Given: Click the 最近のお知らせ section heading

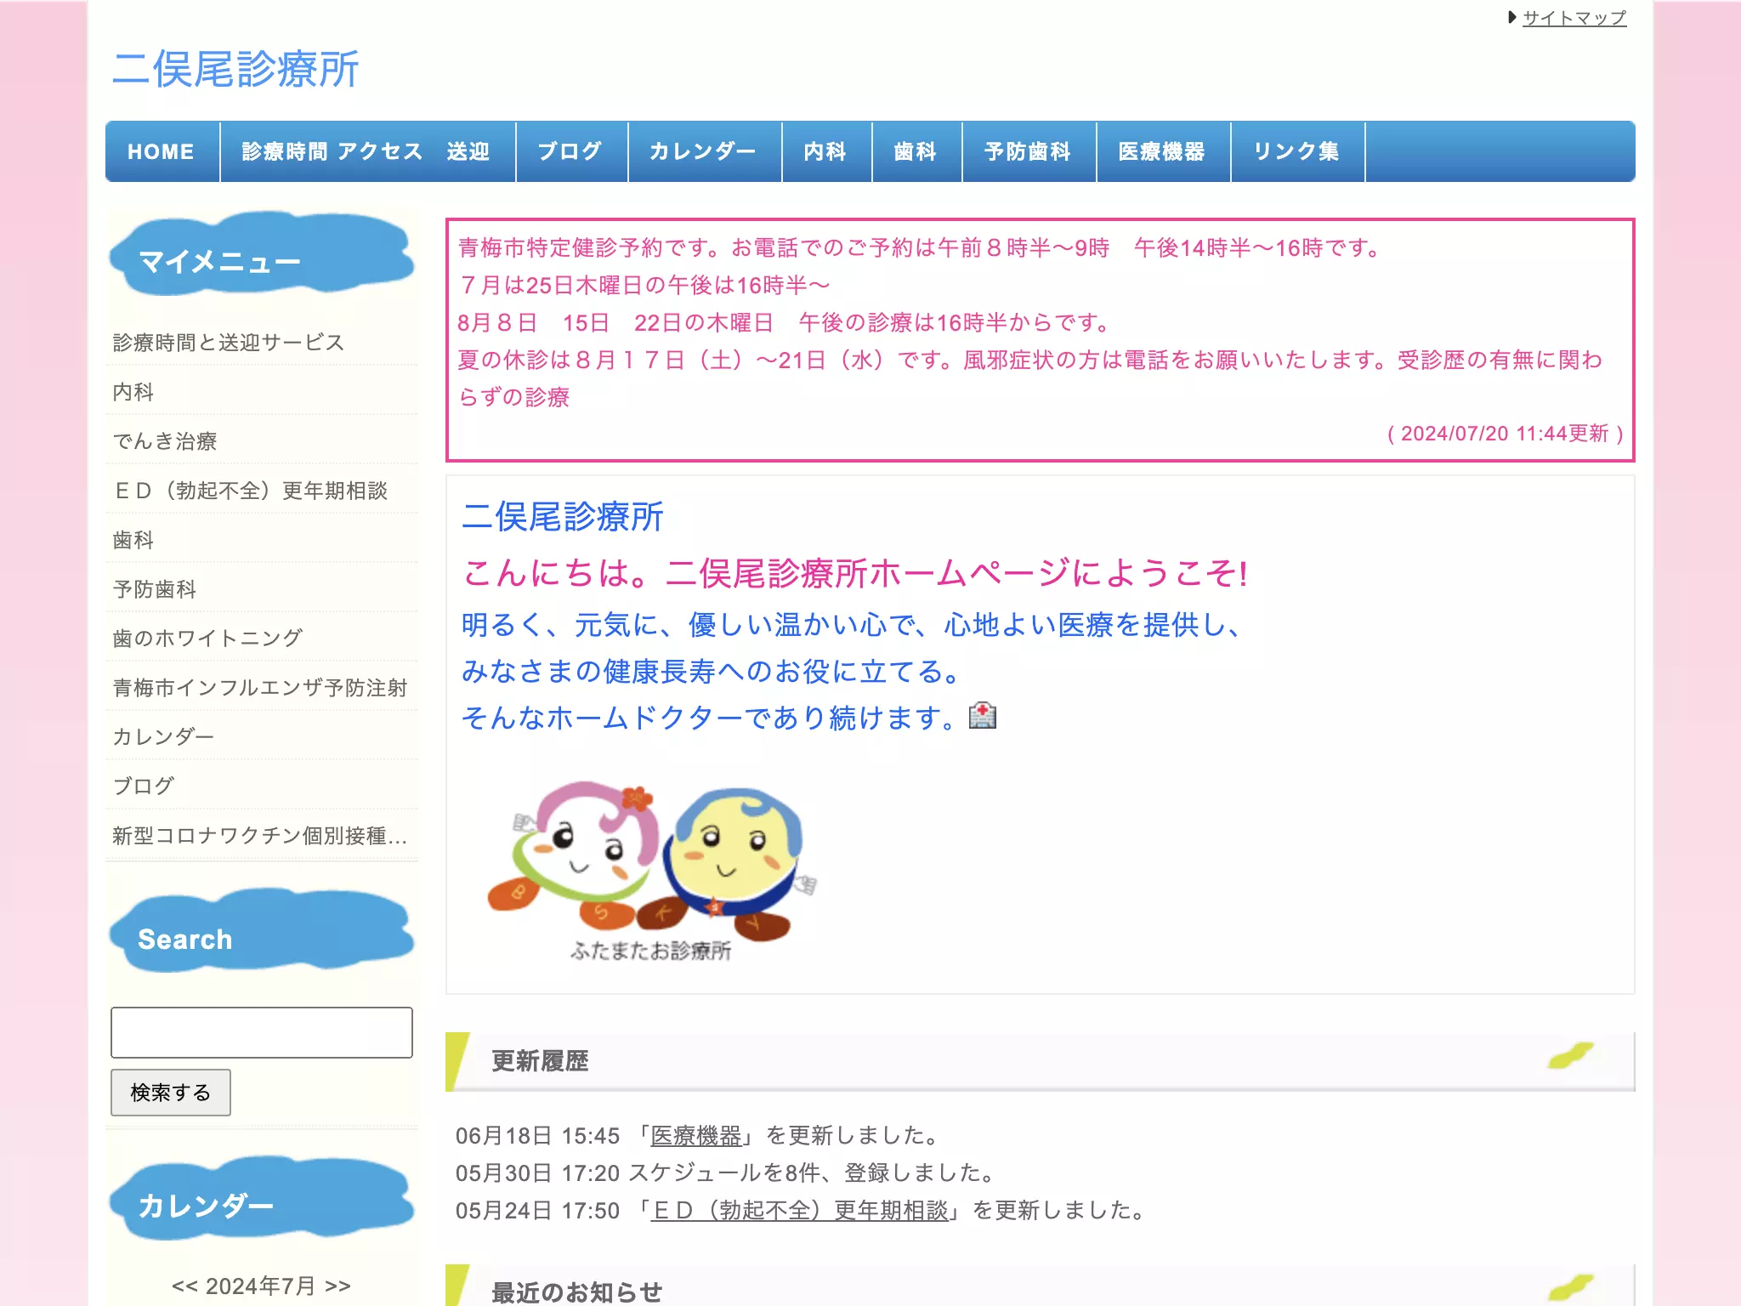Looking at the screenshot, I should tap(577, 1292).
